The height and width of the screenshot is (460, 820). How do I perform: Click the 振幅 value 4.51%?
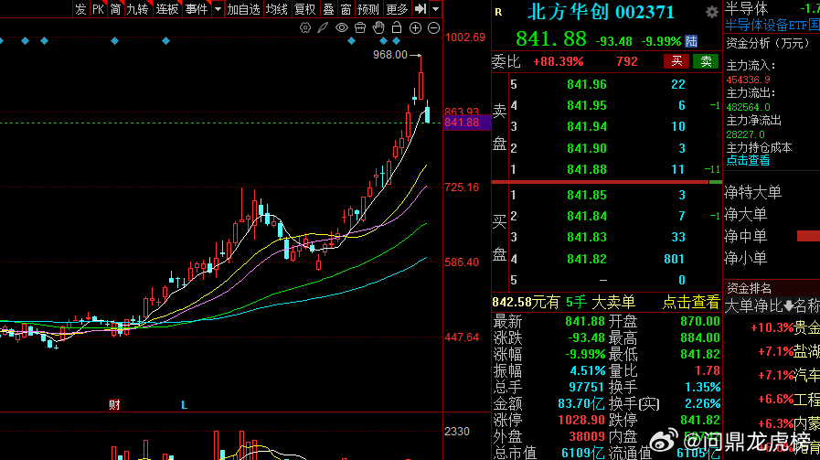click(x=587, y=371)
